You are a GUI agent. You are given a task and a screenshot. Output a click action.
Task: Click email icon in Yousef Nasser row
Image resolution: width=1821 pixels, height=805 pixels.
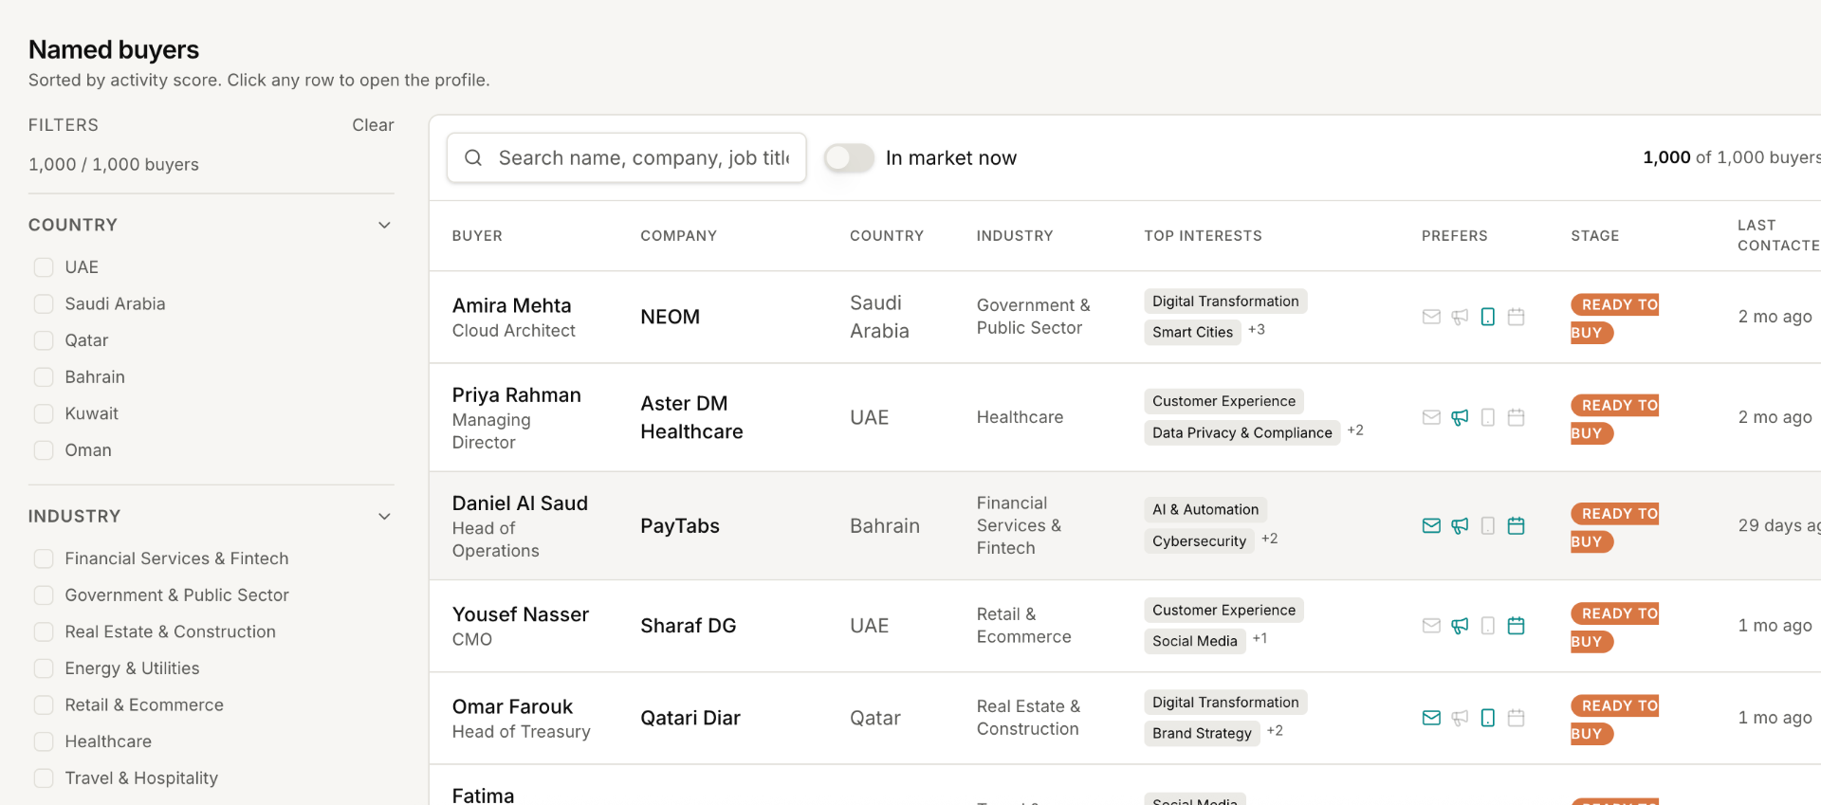[x=1431, y=626]
